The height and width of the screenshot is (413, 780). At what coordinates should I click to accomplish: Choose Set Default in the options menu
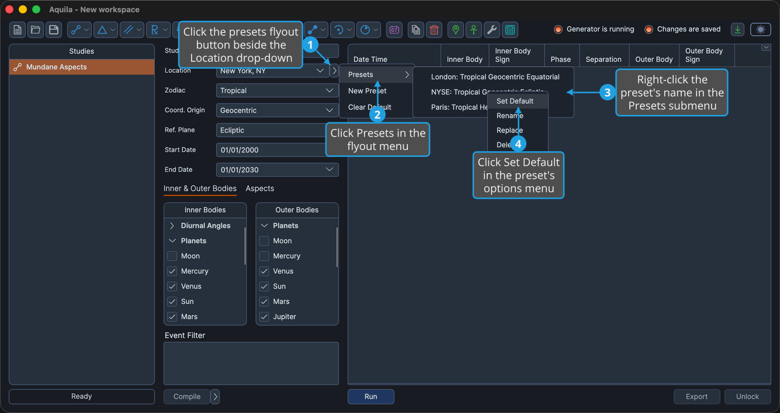518,101
